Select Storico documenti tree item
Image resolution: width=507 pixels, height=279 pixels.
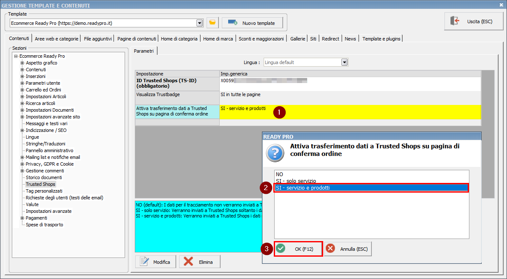pyautogui.click(x=44, y=177)
